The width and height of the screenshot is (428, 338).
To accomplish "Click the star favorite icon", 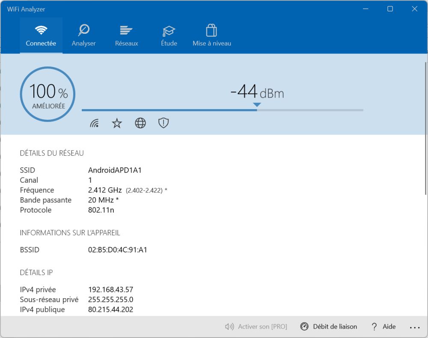I will [x=117, y=124].
